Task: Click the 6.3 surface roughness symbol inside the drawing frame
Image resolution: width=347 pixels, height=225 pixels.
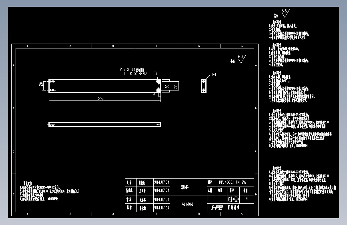Action: 242,59
